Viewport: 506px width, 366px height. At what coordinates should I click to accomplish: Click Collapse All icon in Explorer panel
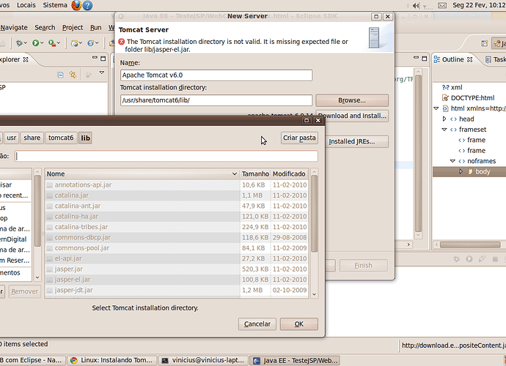pyautogui.click(x=60, y=75)
